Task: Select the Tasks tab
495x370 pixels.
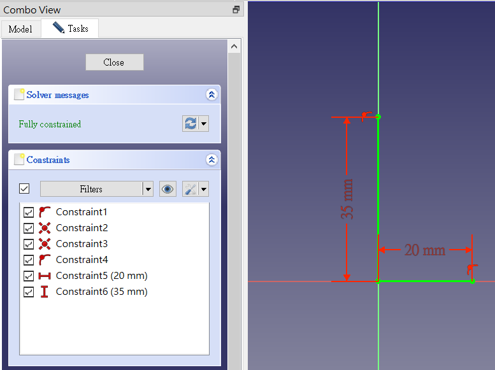Action: click(70, 29)
